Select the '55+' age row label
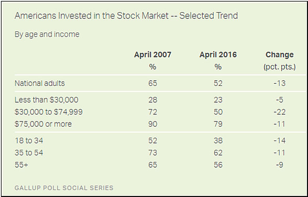 coord(21,165)
